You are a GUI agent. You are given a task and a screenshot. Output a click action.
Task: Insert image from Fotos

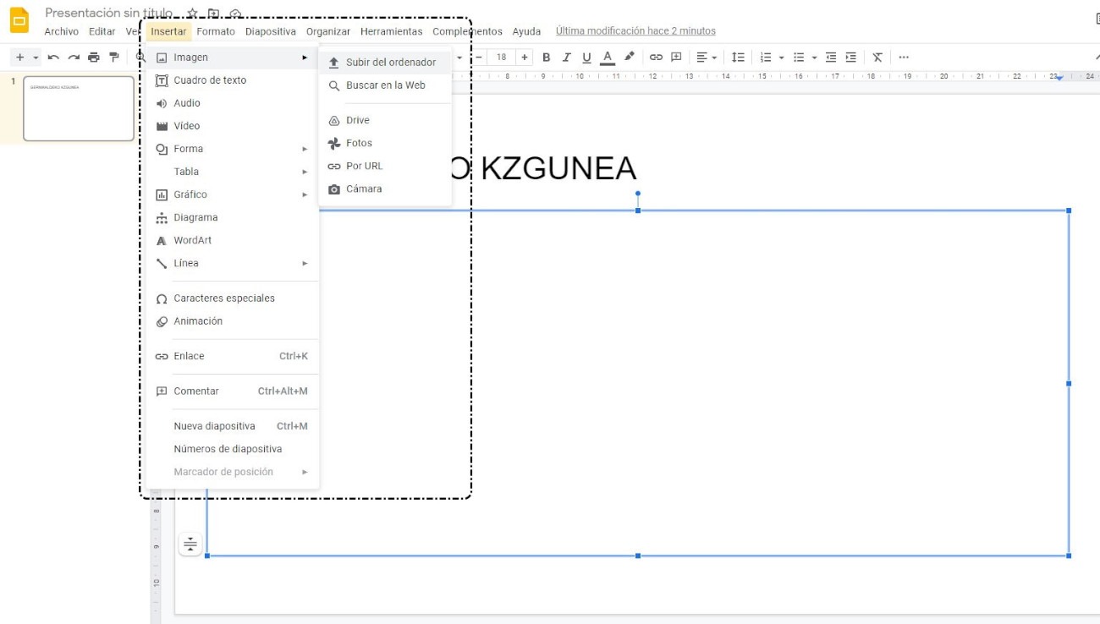pos(385,143)
